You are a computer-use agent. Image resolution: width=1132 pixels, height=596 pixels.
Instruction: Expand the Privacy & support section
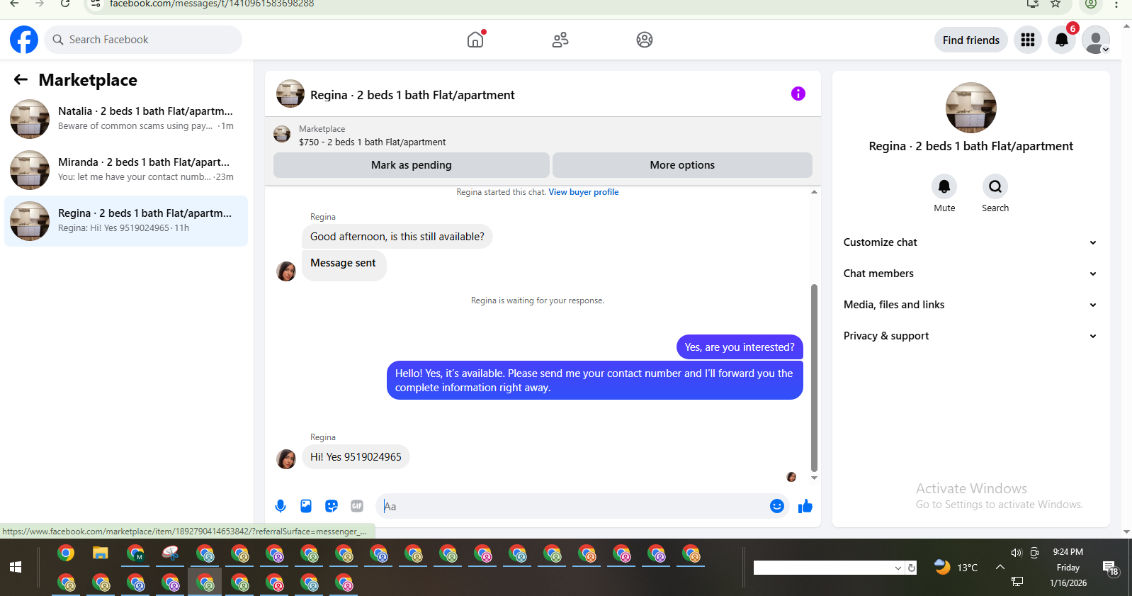(x=970, y=336)
